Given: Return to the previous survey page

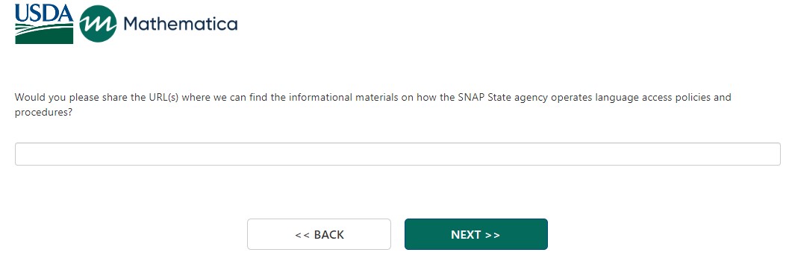Looking at the screenshot, I should coord(319,234).
